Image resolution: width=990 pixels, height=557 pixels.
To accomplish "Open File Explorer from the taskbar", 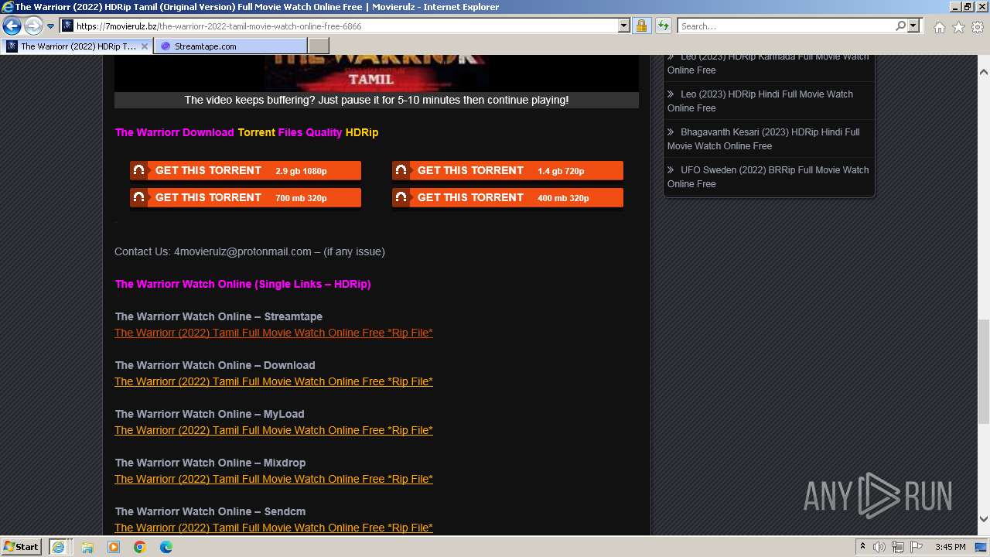I will [87, 547].
